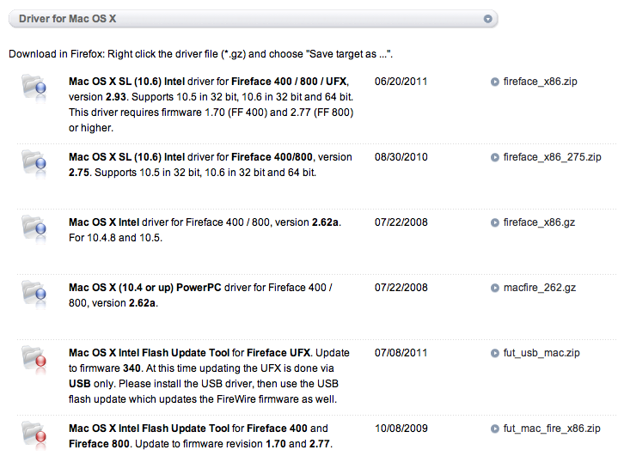618x456 pixels.
Task: Collapse the Driver for Mac OS X section
Action: tap(487, 18)
